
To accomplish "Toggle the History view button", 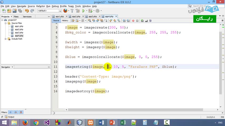I will (65, 20).
